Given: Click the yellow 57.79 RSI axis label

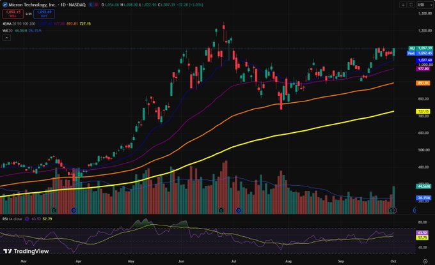Looking at the screenshot, I should [x=422, y=238].
